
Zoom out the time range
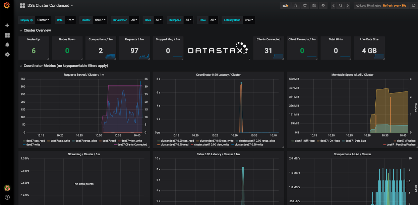pyautogui.click(x=341, y=6)
